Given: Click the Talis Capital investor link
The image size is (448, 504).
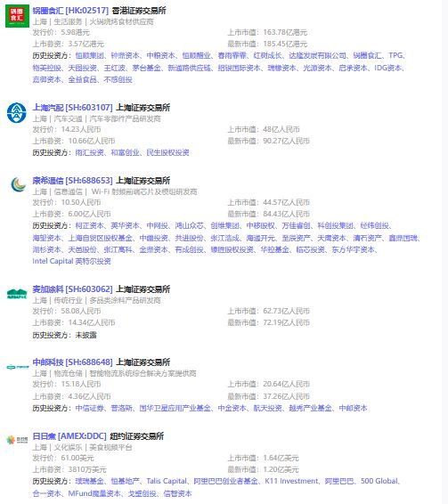Looking at the screenshot, I should point(167,481).
